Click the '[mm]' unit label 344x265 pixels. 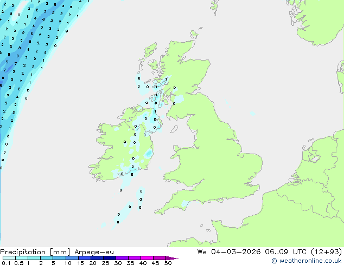tap(60, 252)
